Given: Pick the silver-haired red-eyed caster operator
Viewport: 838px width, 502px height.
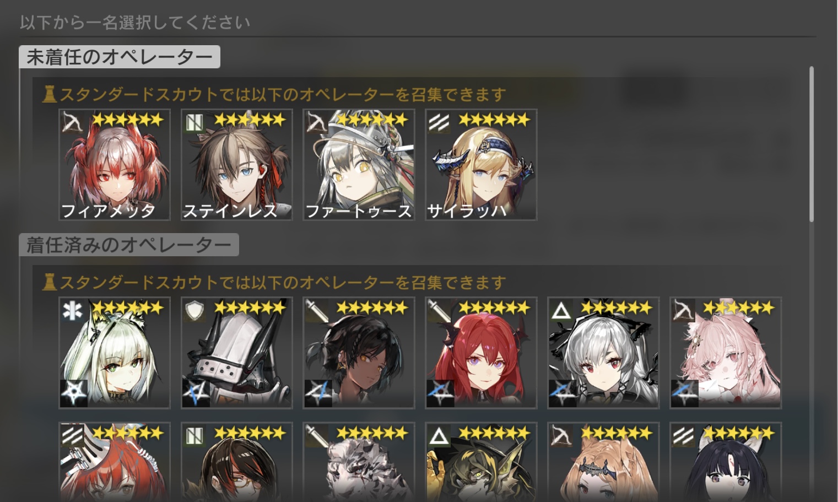Looking at the screenshot, I should (603, 353).
